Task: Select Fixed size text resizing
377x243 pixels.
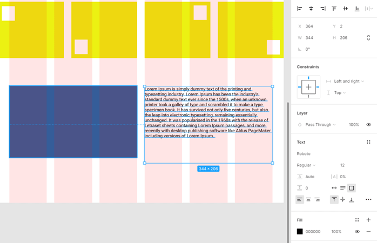Action: click(x=351, y=188)
